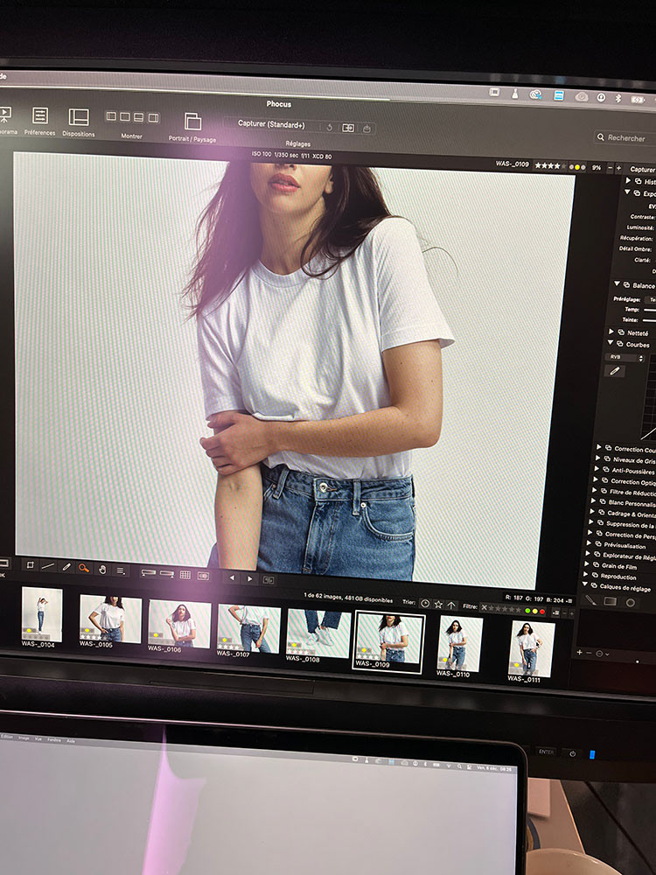Toggle sort direction arrow icon
The width and height of the screenshot is (656, 875).
451,605
